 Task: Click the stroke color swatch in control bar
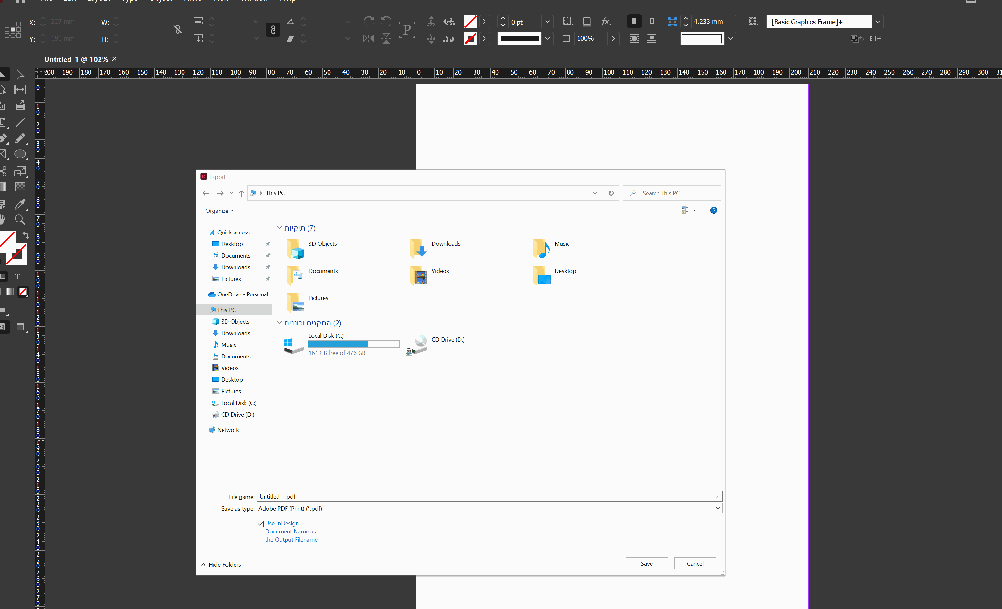[471, 39]
